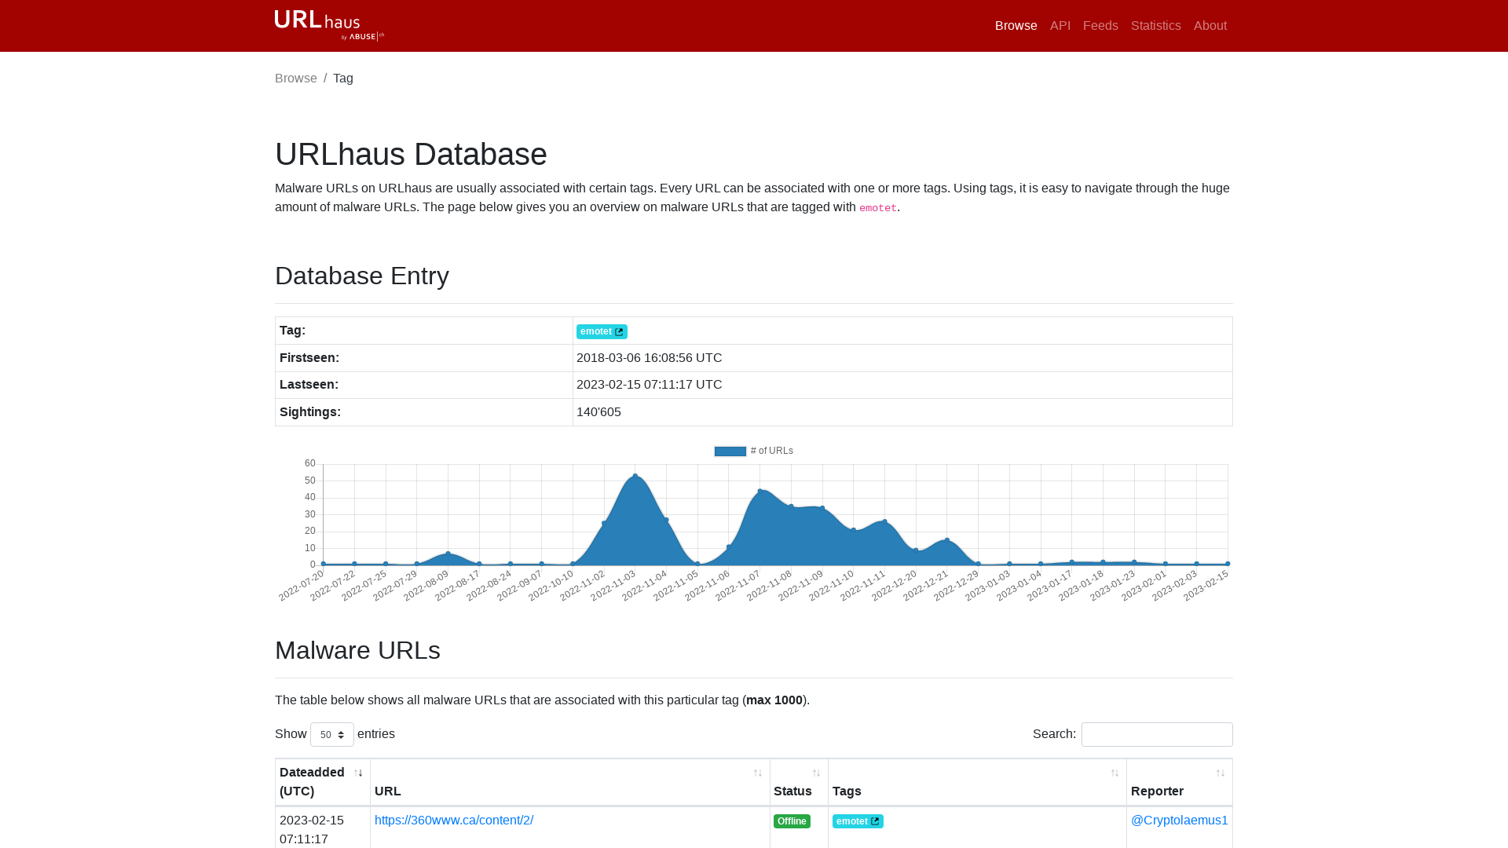Screen dimensions: 1508x848
Task: Click the Malware URLs heading
Action: tap(357, 650)
